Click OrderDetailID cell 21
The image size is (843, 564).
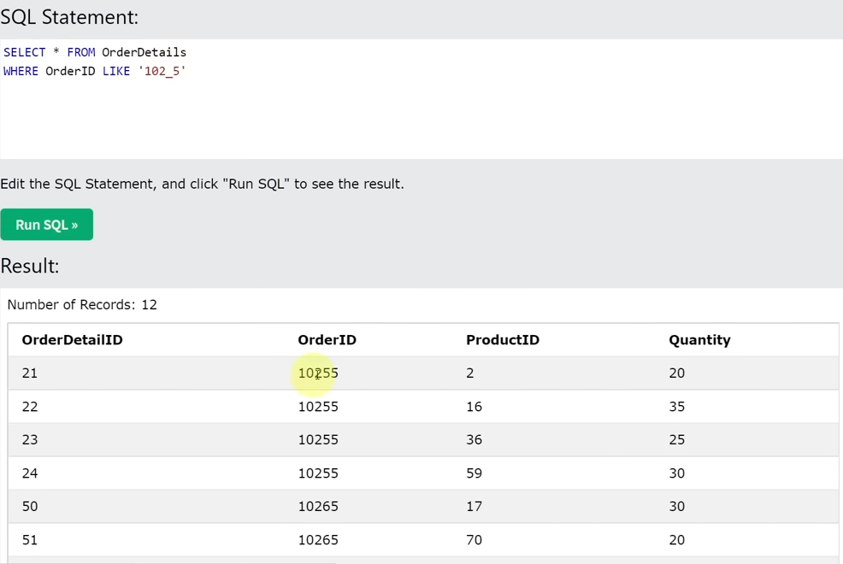30,373
